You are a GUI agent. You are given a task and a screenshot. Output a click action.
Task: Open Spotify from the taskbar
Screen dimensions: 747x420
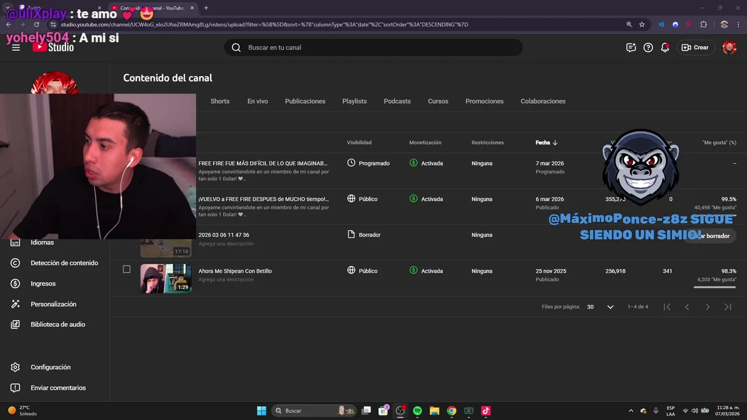(x=417, y=411)
